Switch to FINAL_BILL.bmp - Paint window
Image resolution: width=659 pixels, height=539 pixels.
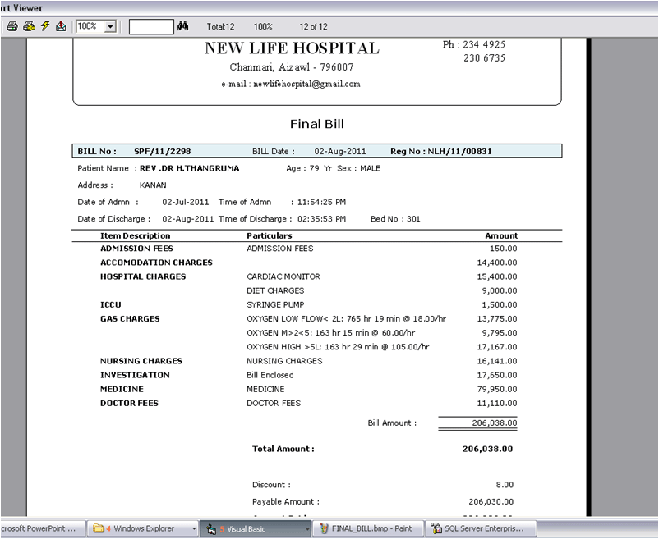[x=368, y=528]
